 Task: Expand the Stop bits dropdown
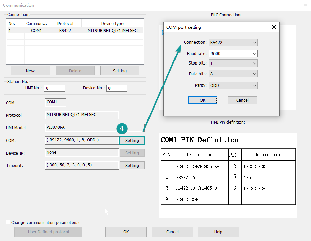pyautogui.click(x=233, y=63)
